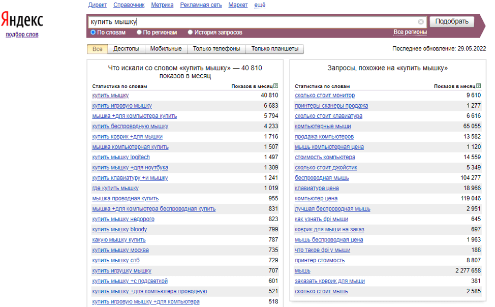Open the 'принтеры сканеры продажа' similar query
The width and height of the screenshot is (495, 307).
tap(331, 106)
